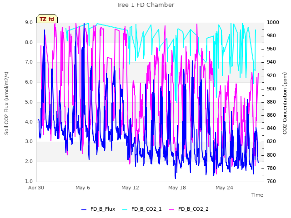Click the 960 right axis tick label
Image resolution: width=291 pixels, height=218 pixels.
(x=271, y=49)
